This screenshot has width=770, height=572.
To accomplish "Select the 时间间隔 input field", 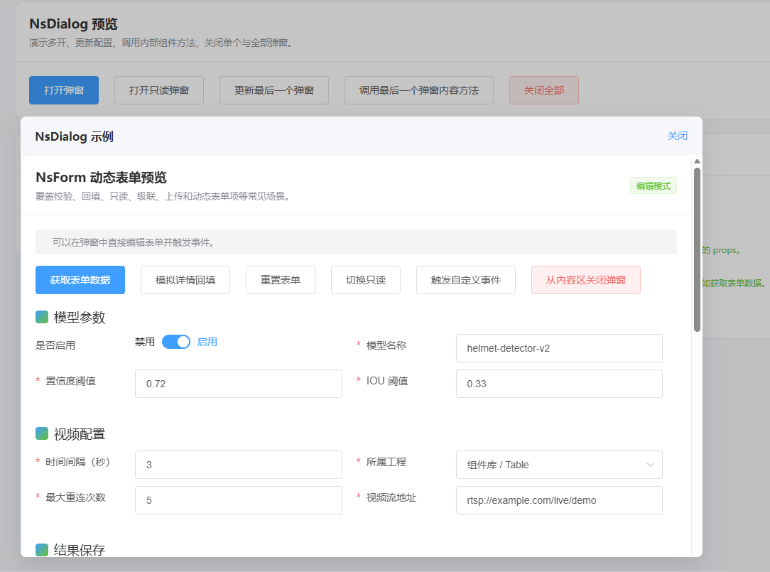I will [238, 465].
